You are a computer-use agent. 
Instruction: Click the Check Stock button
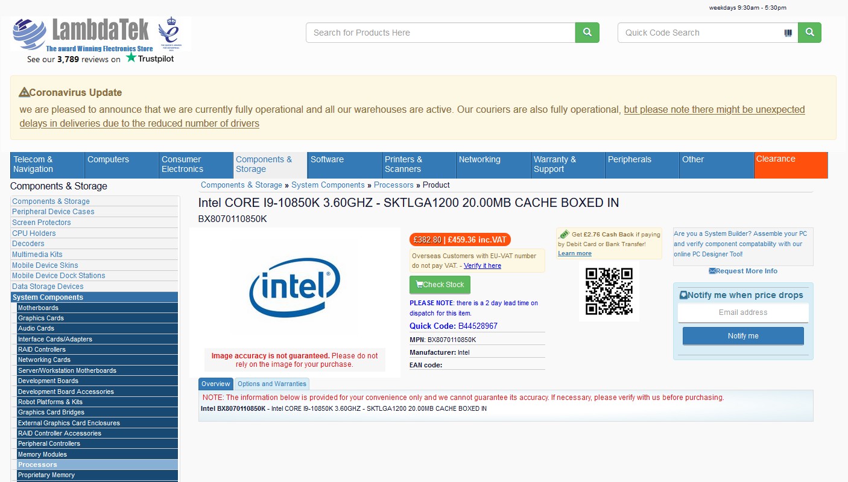point(440,285)
